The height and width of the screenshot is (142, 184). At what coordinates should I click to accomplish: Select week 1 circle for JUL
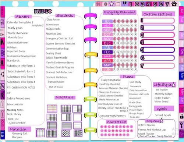[114, 21]
